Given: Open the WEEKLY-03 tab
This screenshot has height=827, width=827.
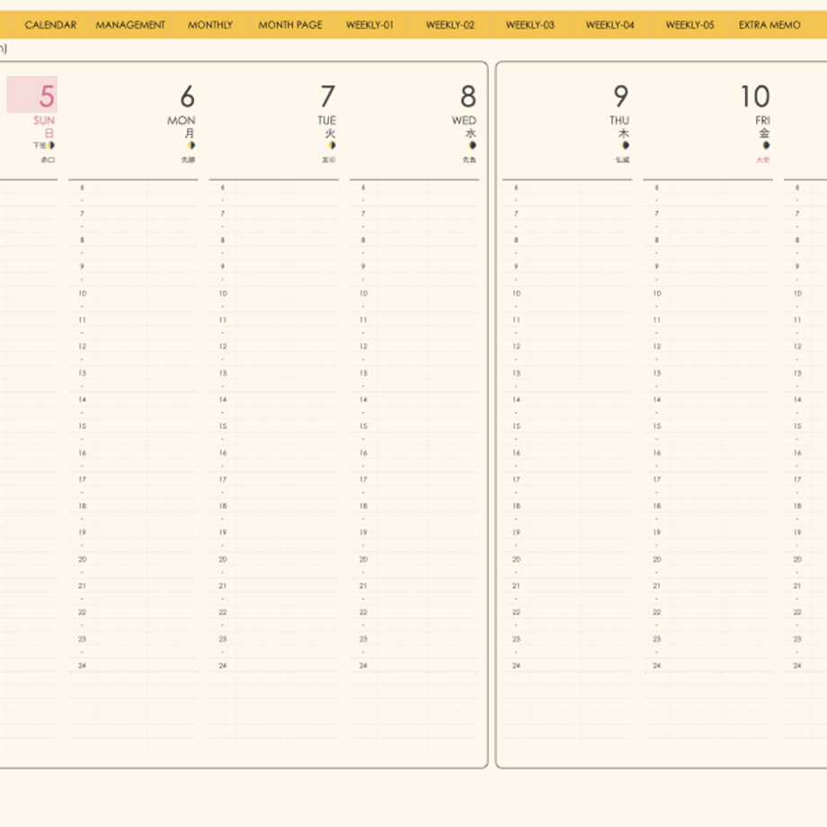Looking at the screenshot, I should pyautogui.click(x=529, y=25).
